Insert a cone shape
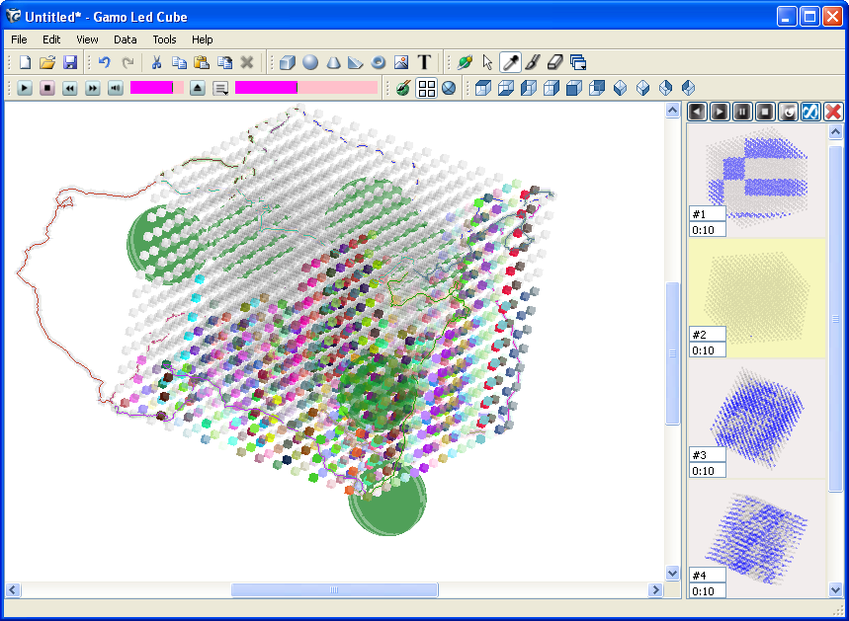Screen dimensions: 849x621 point(333,63)
